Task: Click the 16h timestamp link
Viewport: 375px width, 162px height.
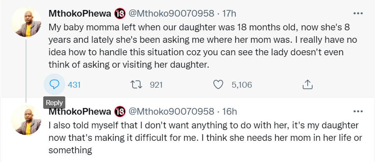Action: click(x=229, y=111)
